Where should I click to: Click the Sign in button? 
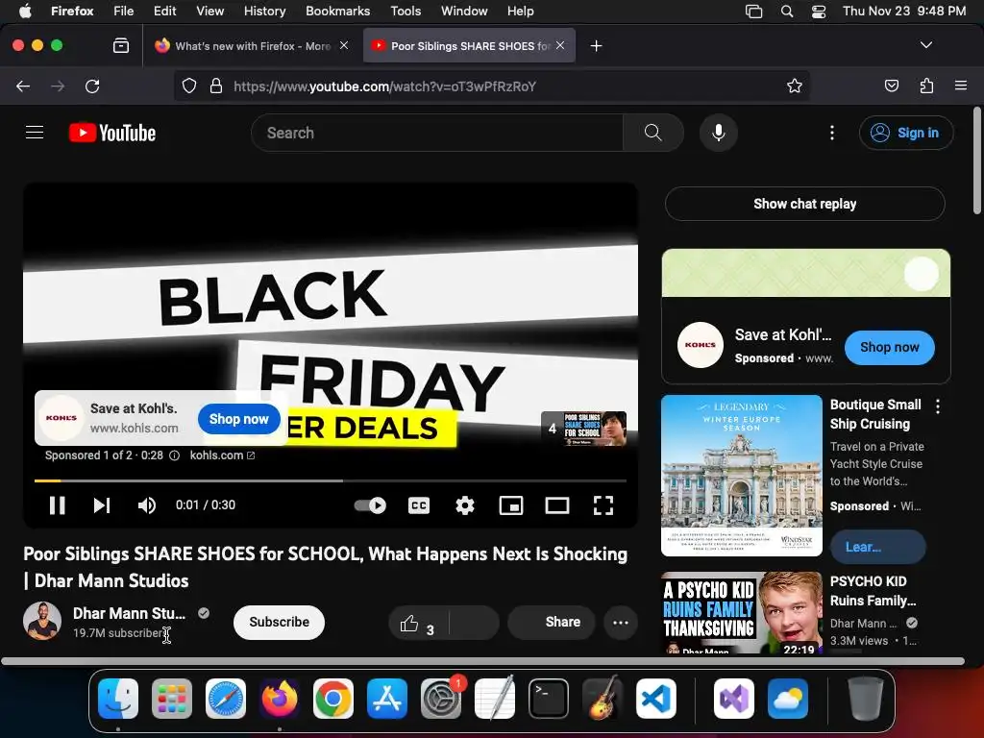point(906,133)
